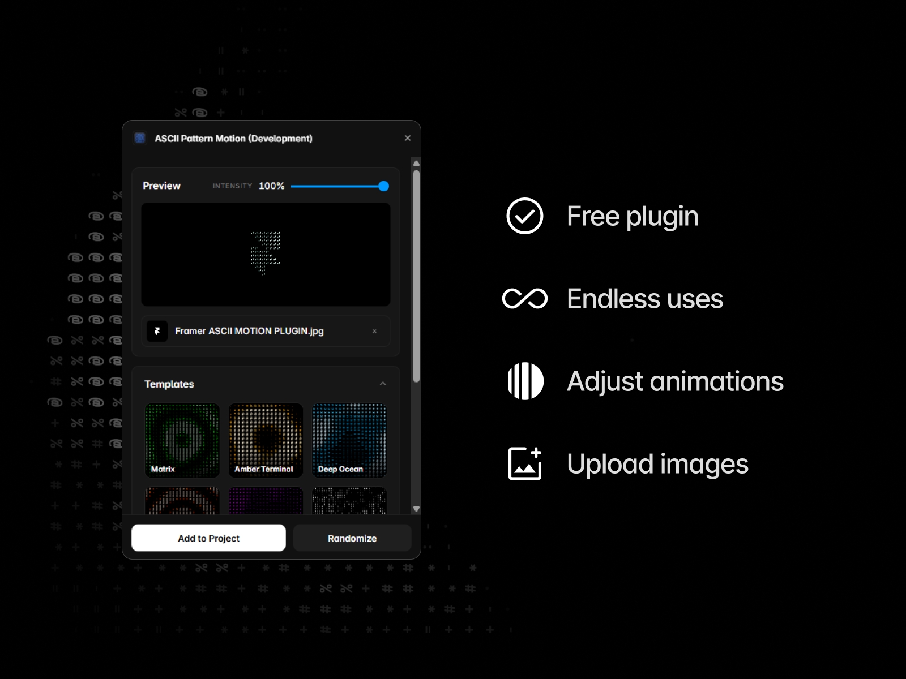
Task: Click the Upload images icon
Action: point(525,463)
